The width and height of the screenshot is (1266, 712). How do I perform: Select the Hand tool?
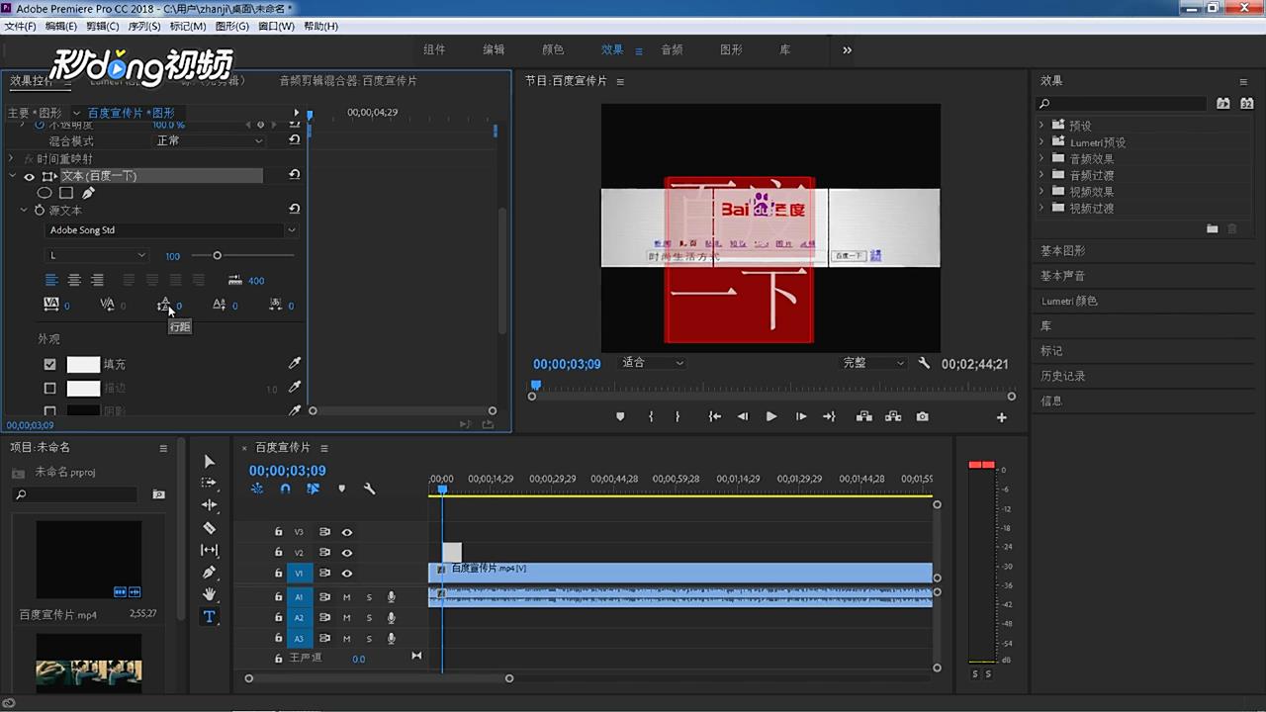(209, 594)
